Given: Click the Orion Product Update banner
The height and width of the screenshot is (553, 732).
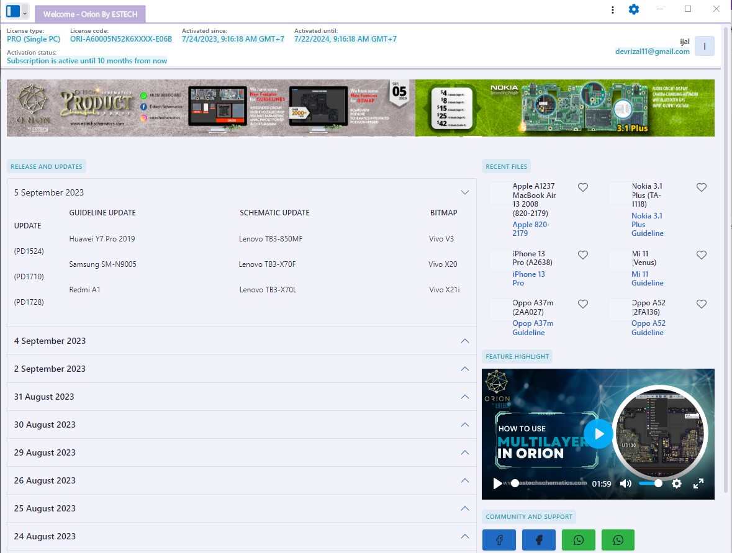Looking at the screenshot, I should coord(211,108).
